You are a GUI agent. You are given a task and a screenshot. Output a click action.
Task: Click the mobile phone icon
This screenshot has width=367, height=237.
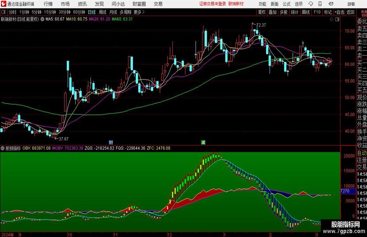(x=320, y=4)
